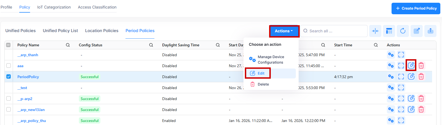Open the PeriodPolicy name link
This screenshot has height=125, width=442.
pyautogui.click(x=28, y=77)
